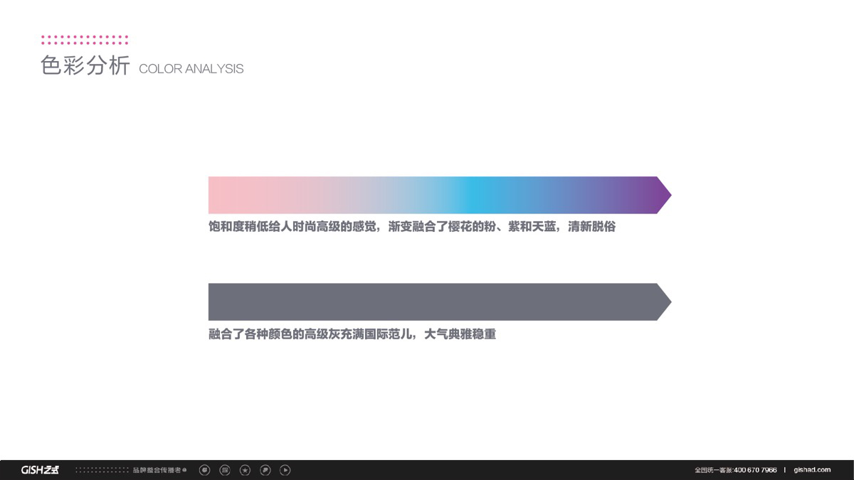This screenshot has height=480, width=854.
Task: Click the first circular footer icon
Action: 205,470
